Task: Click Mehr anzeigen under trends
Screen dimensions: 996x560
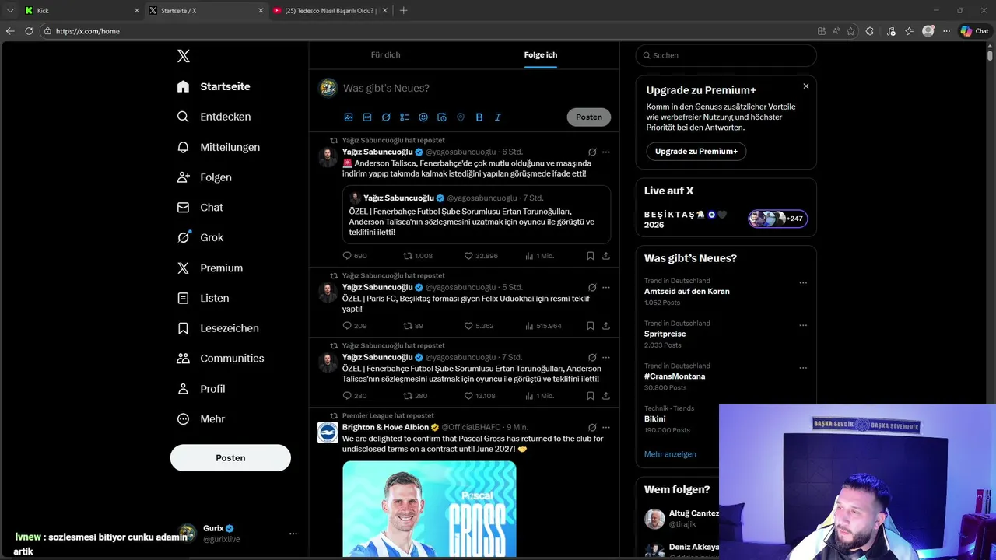Action: 670,454
